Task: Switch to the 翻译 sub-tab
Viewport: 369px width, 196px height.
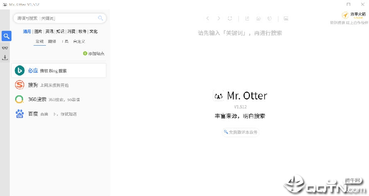Action: (52, 42)
